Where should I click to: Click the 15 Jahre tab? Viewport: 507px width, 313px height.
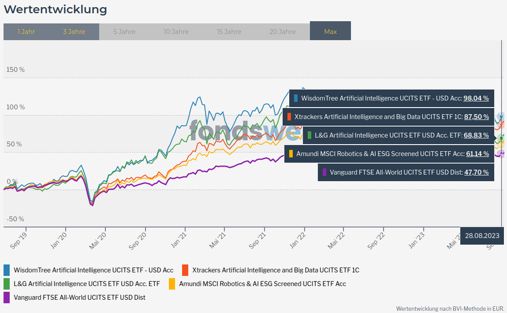coord(229,31)
